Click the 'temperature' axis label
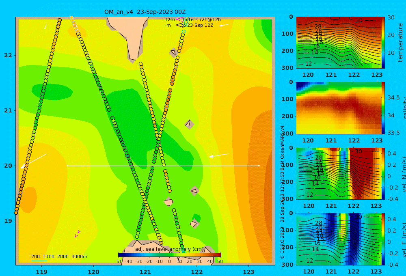 click(401, 43)
